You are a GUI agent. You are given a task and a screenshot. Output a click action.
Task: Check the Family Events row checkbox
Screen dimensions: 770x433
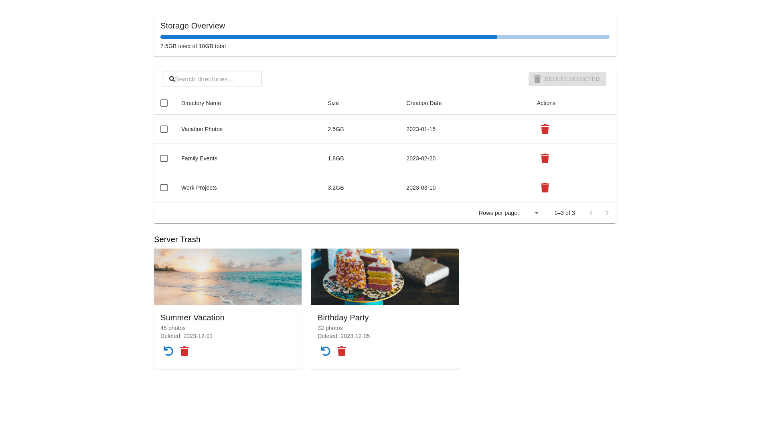point(164,158)
